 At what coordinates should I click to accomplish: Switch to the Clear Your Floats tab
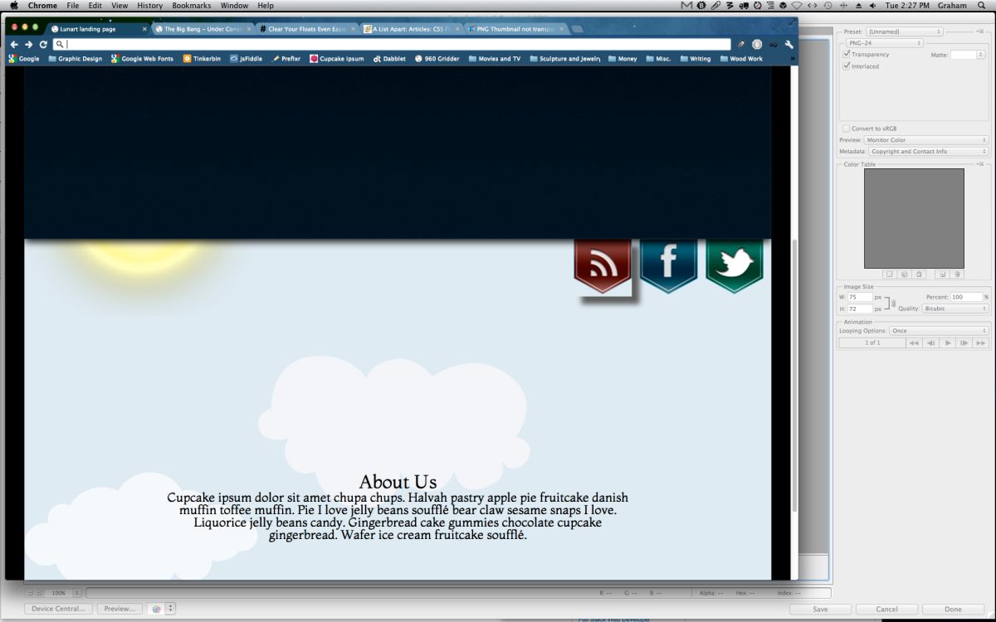306,29
